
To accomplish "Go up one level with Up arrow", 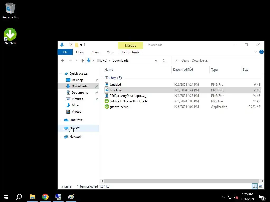I will pos(82,60).
